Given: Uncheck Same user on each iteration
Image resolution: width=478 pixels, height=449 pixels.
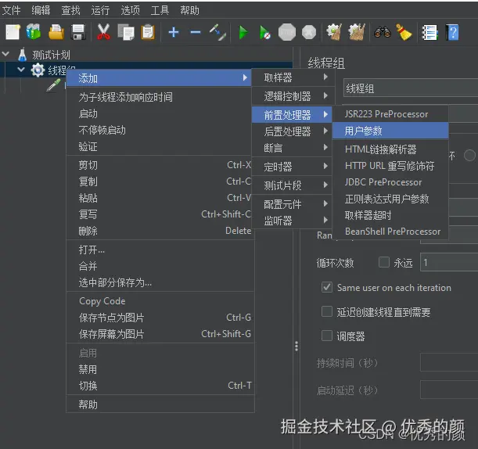Looking at the screenshot, I should click(327, 287).
